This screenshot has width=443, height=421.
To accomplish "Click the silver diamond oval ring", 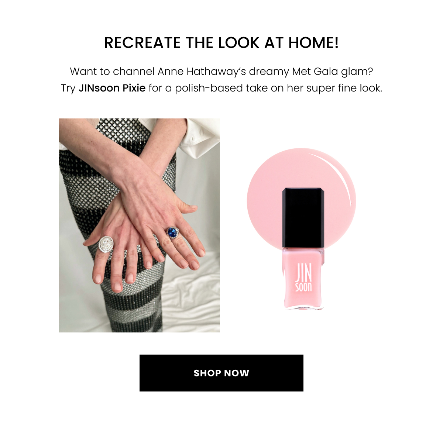I will click(106, 244).
